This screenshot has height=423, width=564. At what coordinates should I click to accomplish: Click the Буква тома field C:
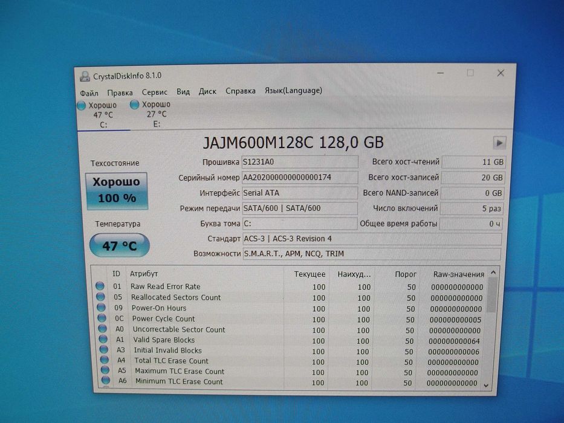(x=300, y=224)
